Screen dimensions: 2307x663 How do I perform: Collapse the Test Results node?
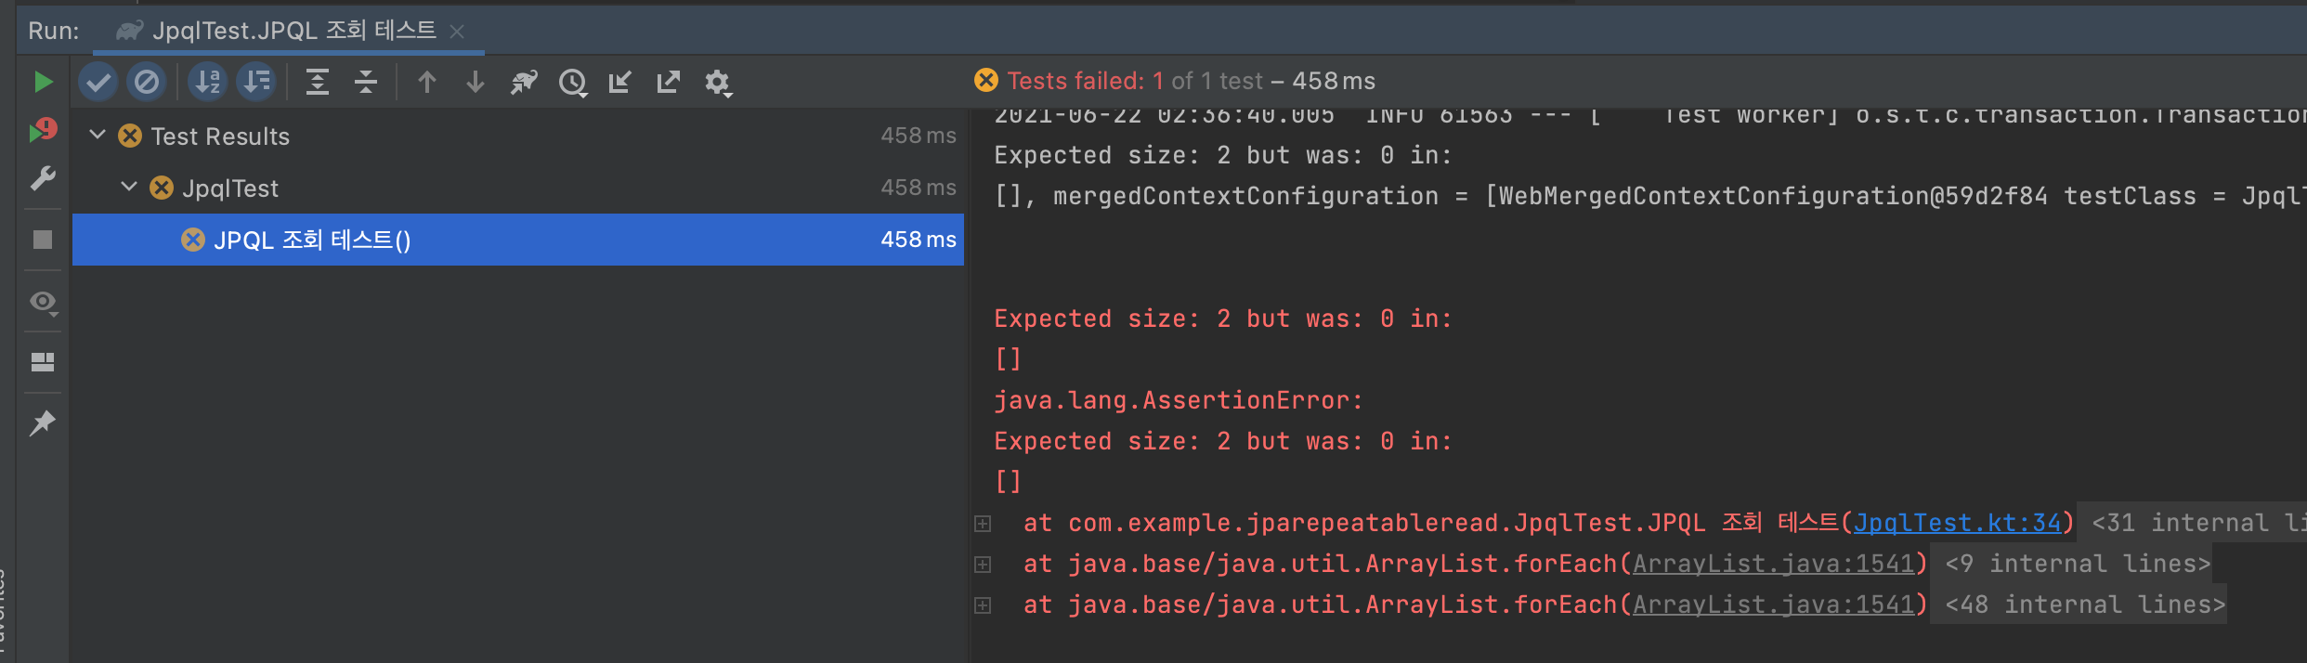pos(98,136)
